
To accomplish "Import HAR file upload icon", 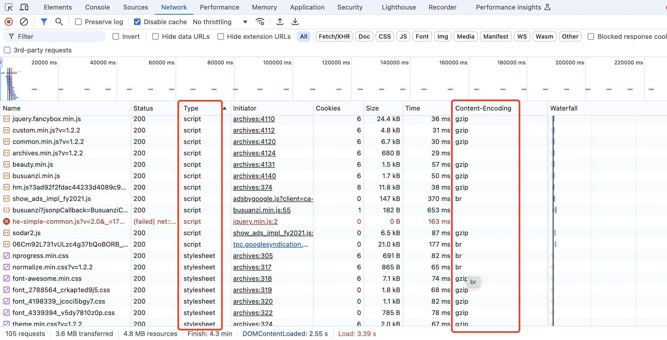I will tap(280, 22).
